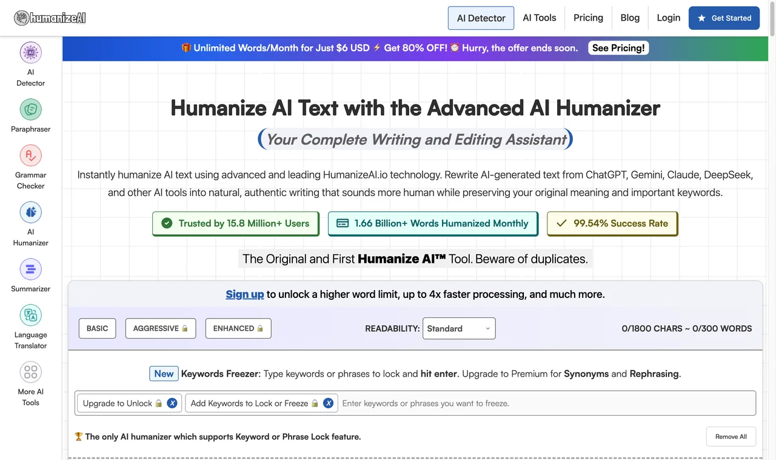The image size is (776, 460).
Task: Click the checkmark icon in Success Rate badge
Action: coord(561,223)
